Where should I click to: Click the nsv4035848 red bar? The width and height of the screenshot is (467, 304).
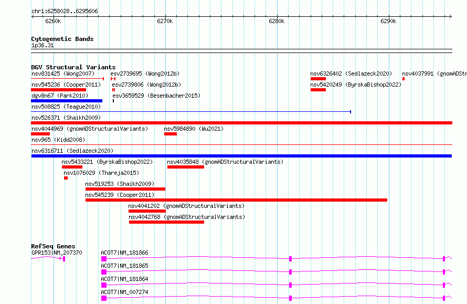[x=186, y=167]
